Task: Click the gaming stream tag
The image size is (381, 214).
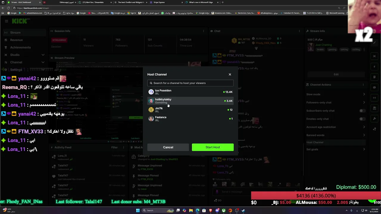Action: pyautogui.click(x=332, y=50)
